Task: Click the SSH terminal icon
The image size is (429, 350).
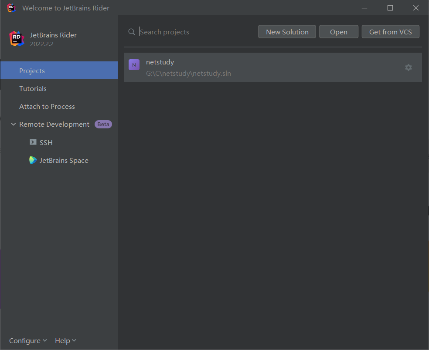Action: pos(33,142)
